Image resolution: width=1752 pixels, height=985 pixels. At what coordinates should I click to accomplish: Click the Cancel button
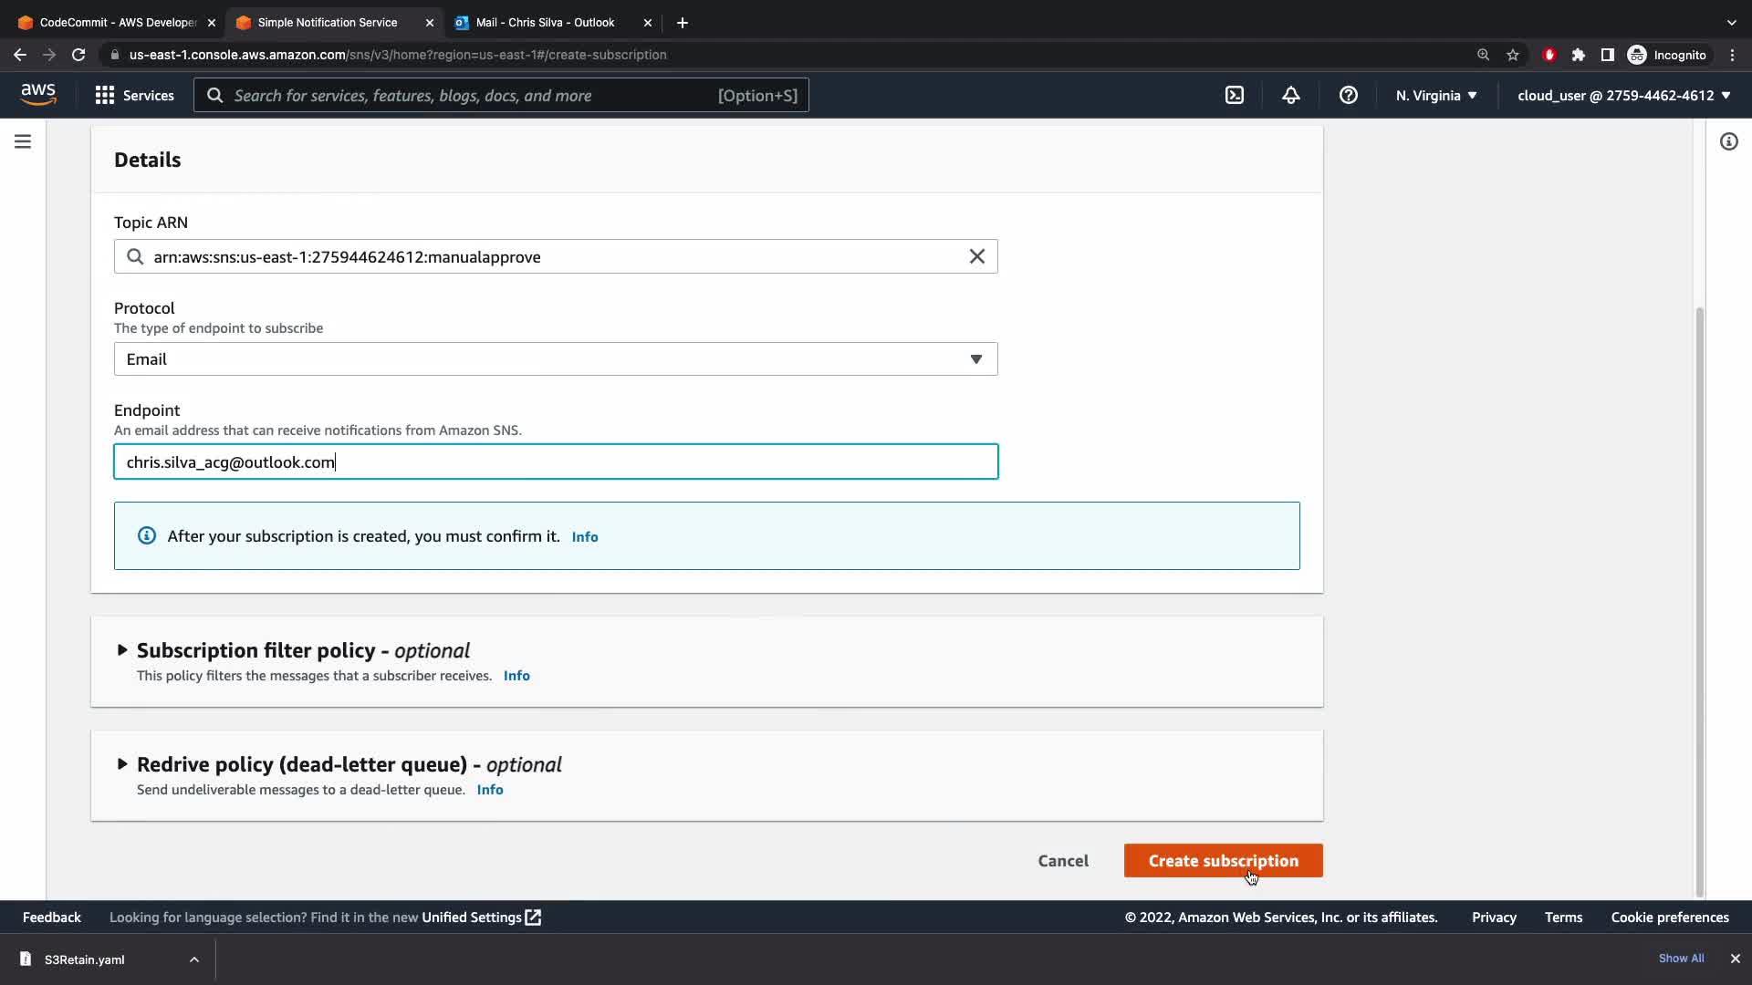(1062, 861)
